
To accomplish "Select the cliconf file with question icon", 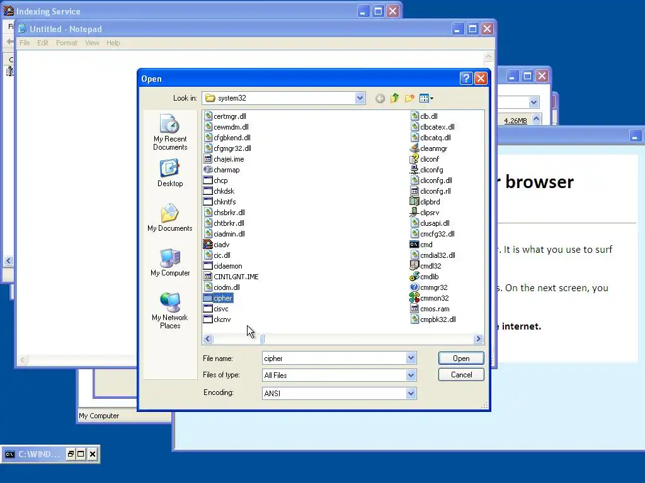I will coord(425,159).
